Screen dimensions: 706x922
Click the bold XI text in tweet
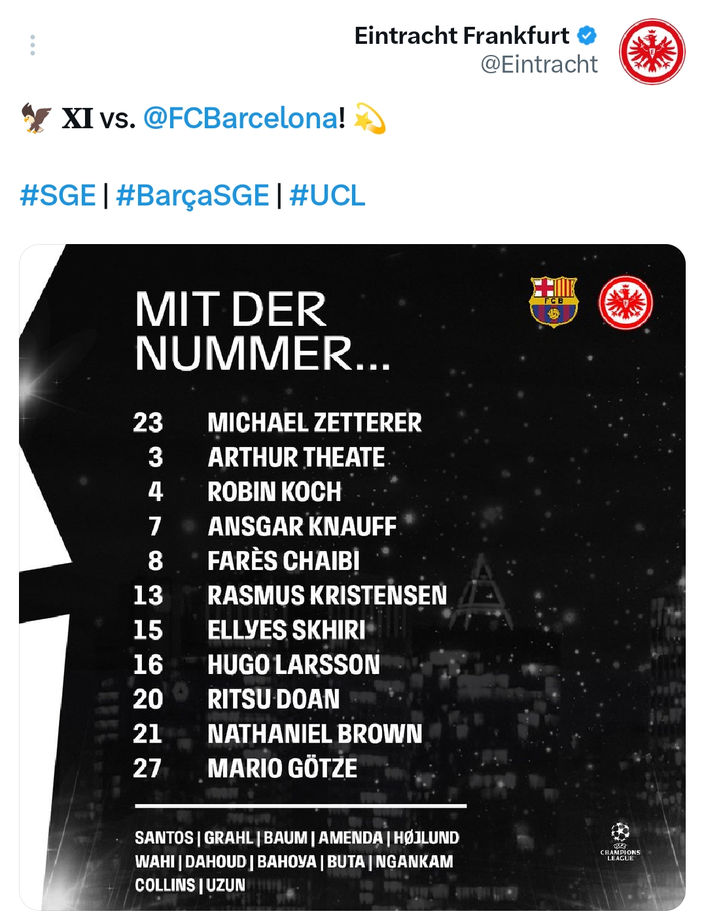(x=77, y=118)
